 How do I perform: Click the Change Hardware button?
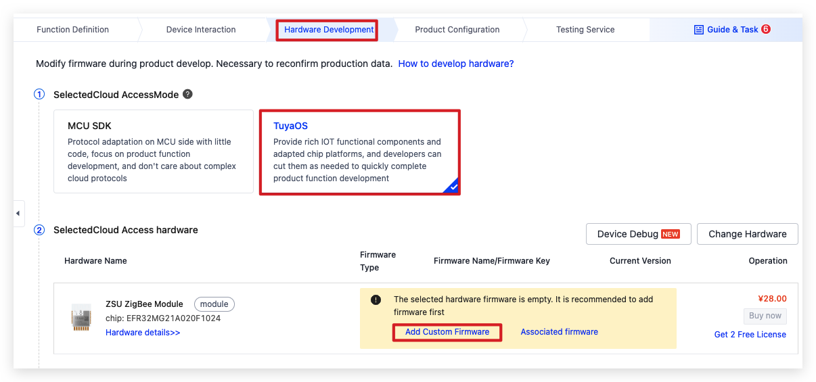tap(748, 234)
